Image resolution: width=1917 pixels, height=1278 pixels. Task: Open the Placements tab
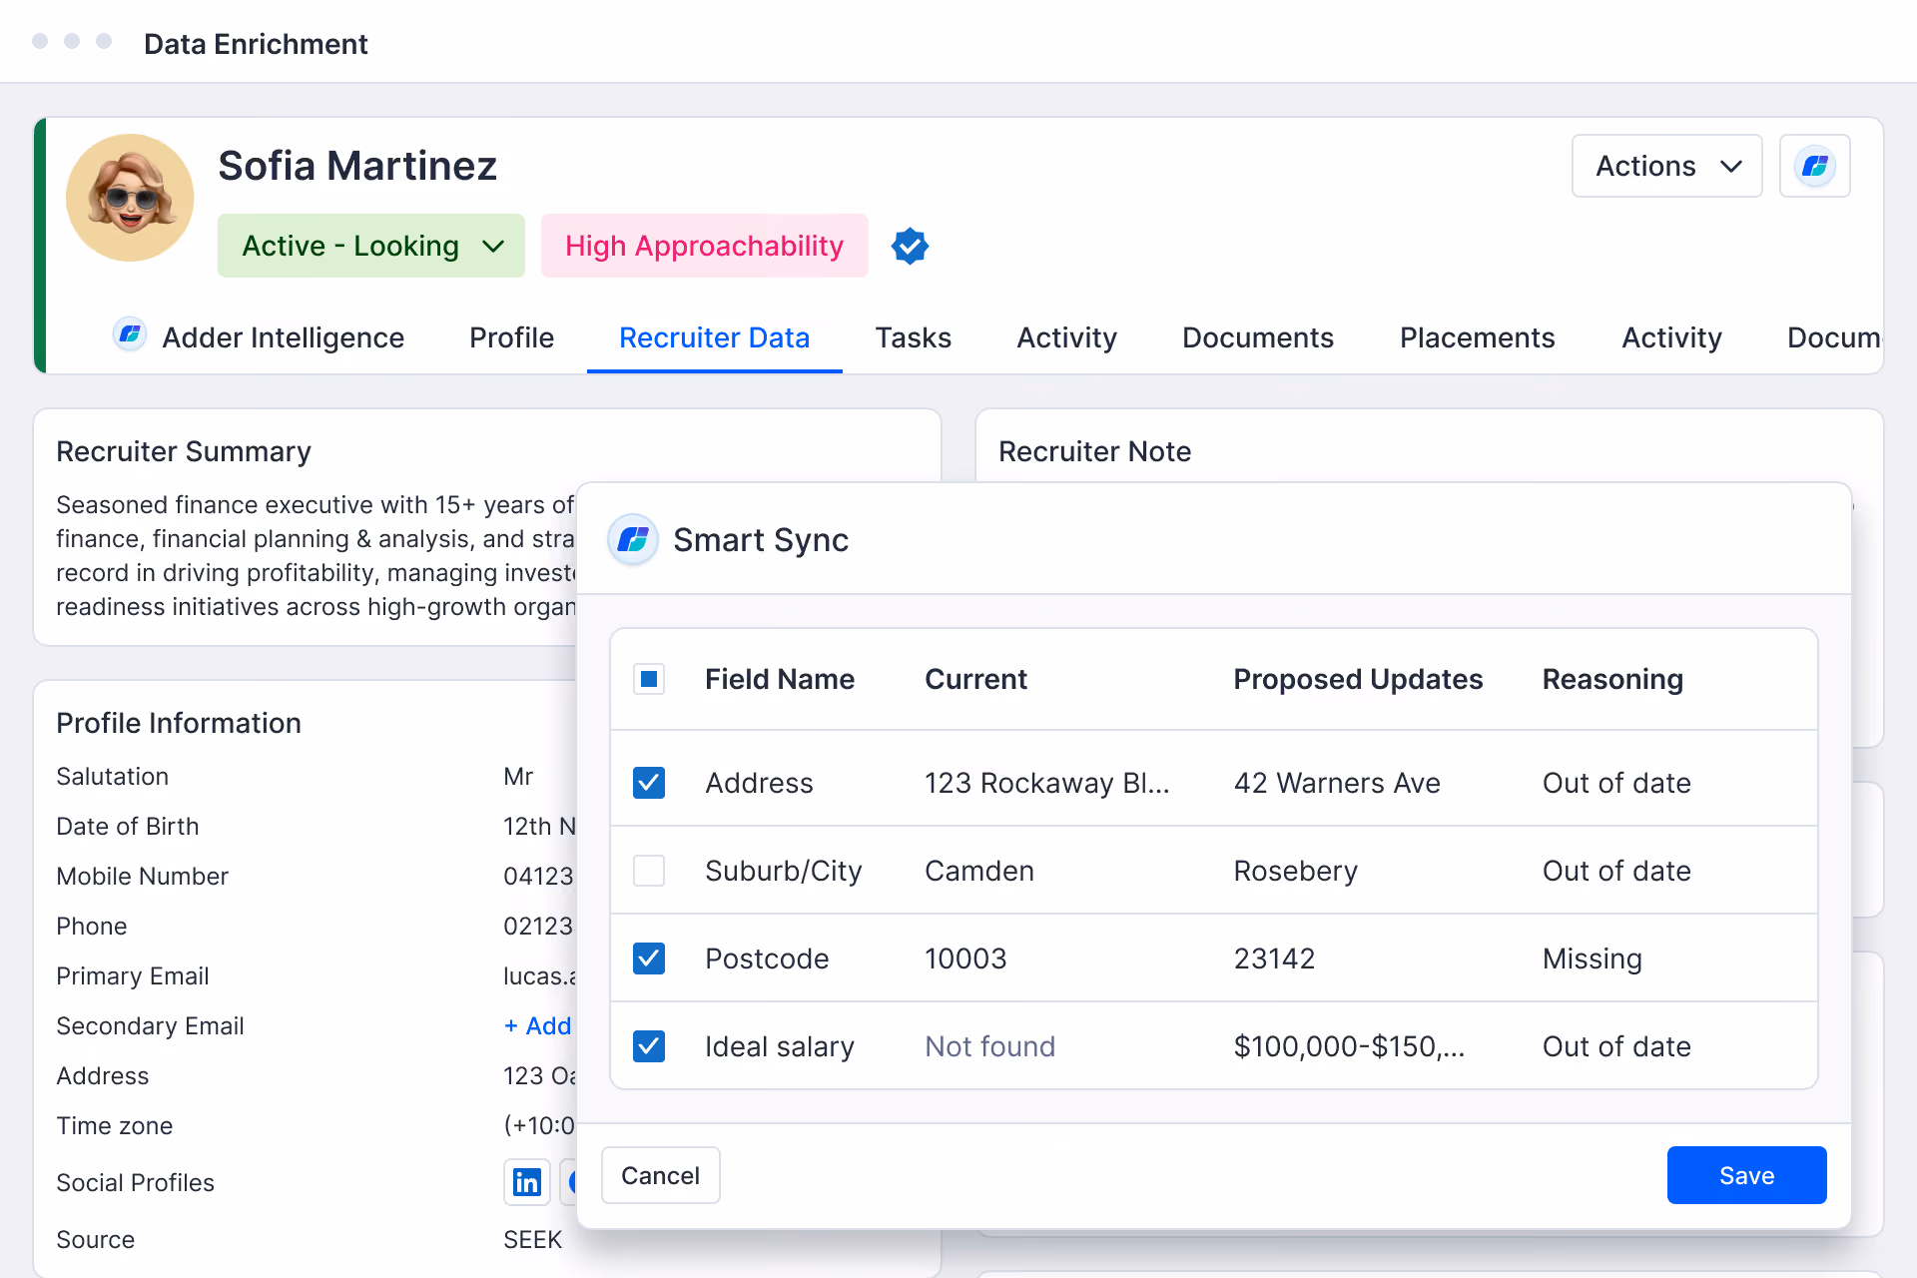click(x=1477, y=337)
